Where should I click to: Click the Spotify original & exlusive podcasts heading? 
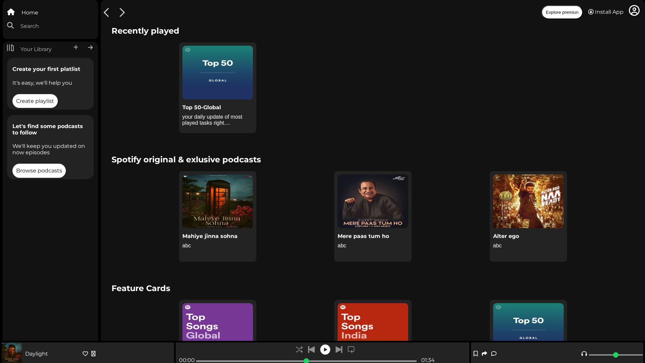[186, 159]
